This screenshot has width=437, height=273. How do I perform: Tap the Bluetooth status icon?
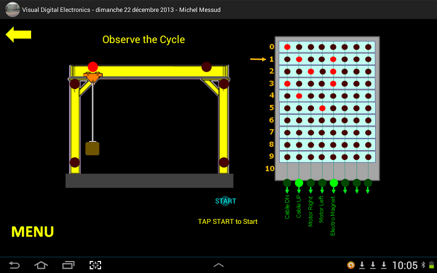click(x=423, y=265)
